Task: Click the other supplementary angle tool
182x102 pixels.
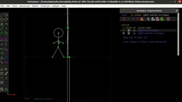Action: (2, 62)
